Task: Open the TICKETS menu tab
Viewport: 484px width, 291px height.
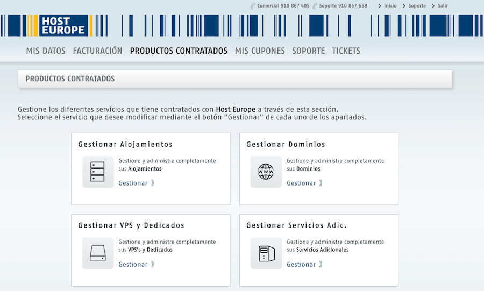Action: [x=346, y=51]
